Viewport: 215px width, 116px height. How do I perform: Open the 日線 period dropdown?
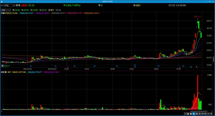6,10
